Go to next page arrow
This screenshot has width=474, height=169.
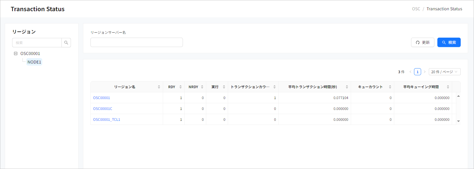point(425,72)
